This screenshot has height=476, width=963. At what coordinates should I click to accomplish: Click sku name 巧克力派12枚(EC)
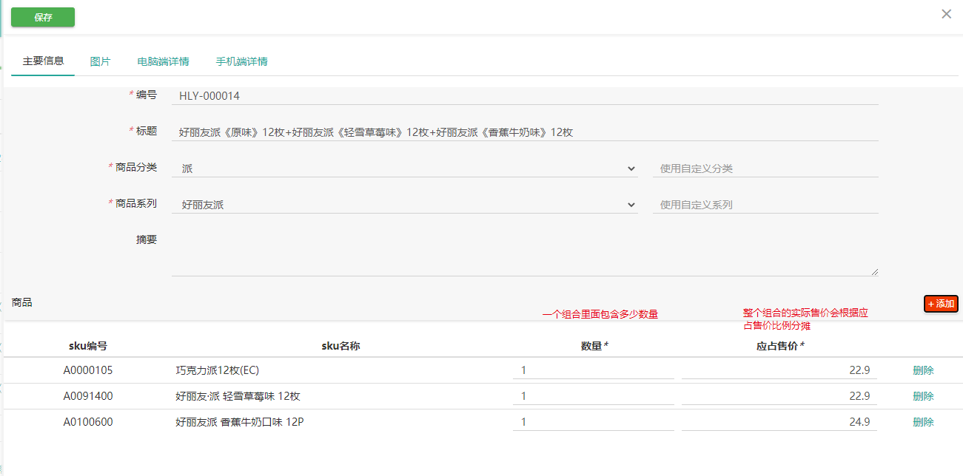(218, 370)
